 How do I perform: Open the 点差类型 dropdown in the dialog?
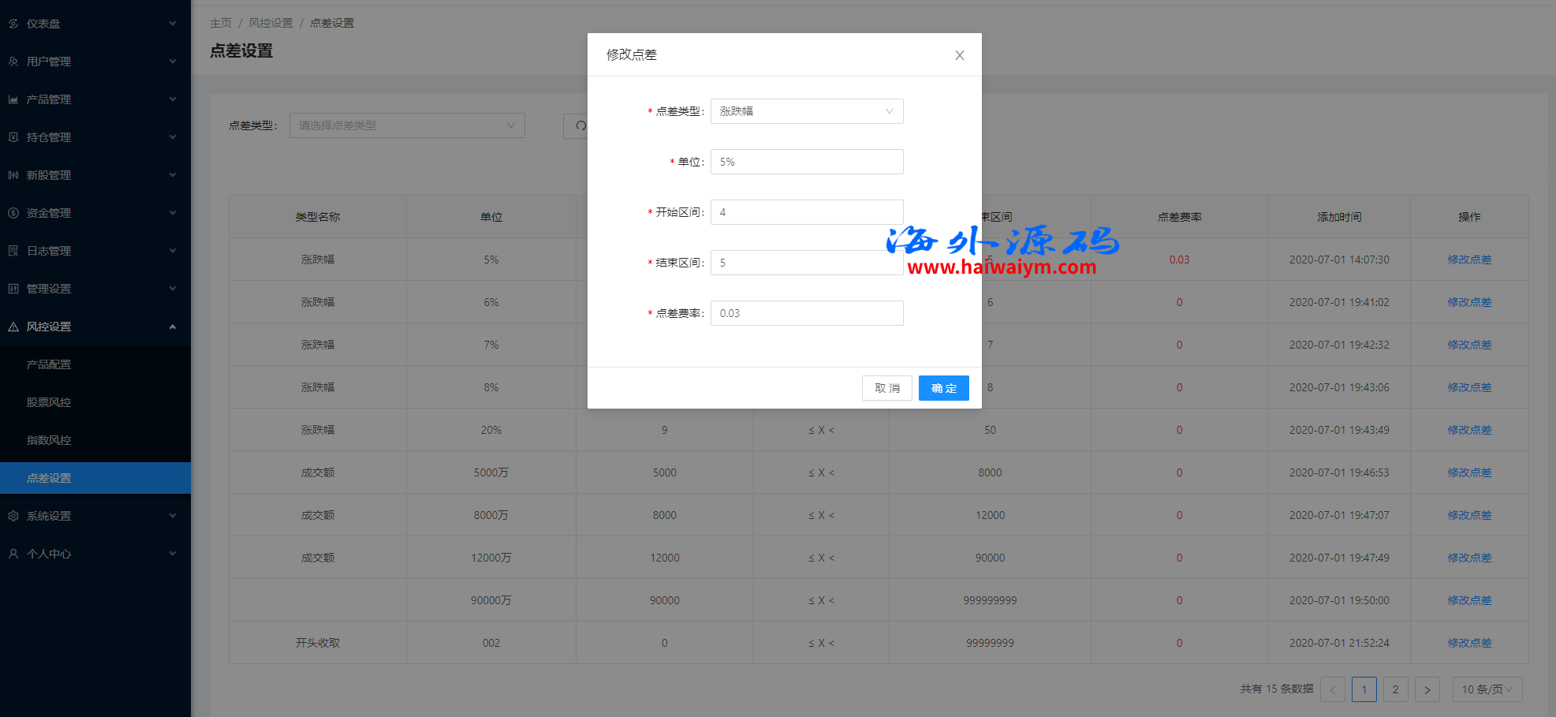[806, 111]
